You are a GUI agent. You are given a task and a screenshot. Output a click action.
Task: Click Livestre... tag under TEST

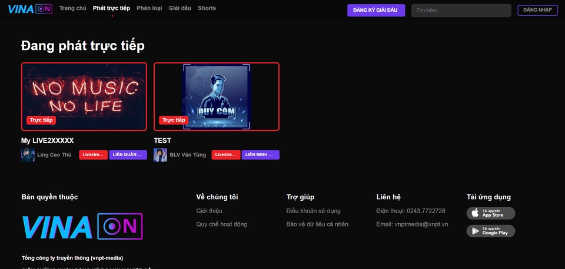pos(226,154)
